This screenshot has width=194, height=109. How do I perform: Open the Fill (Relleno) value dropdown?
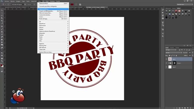click(x=192, y=55)
